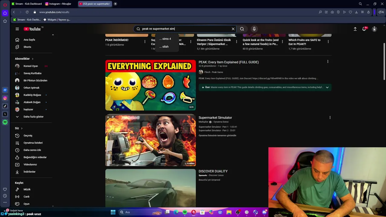Activate voice search microphone
The image size is (386, 217).
pos(254,29)
